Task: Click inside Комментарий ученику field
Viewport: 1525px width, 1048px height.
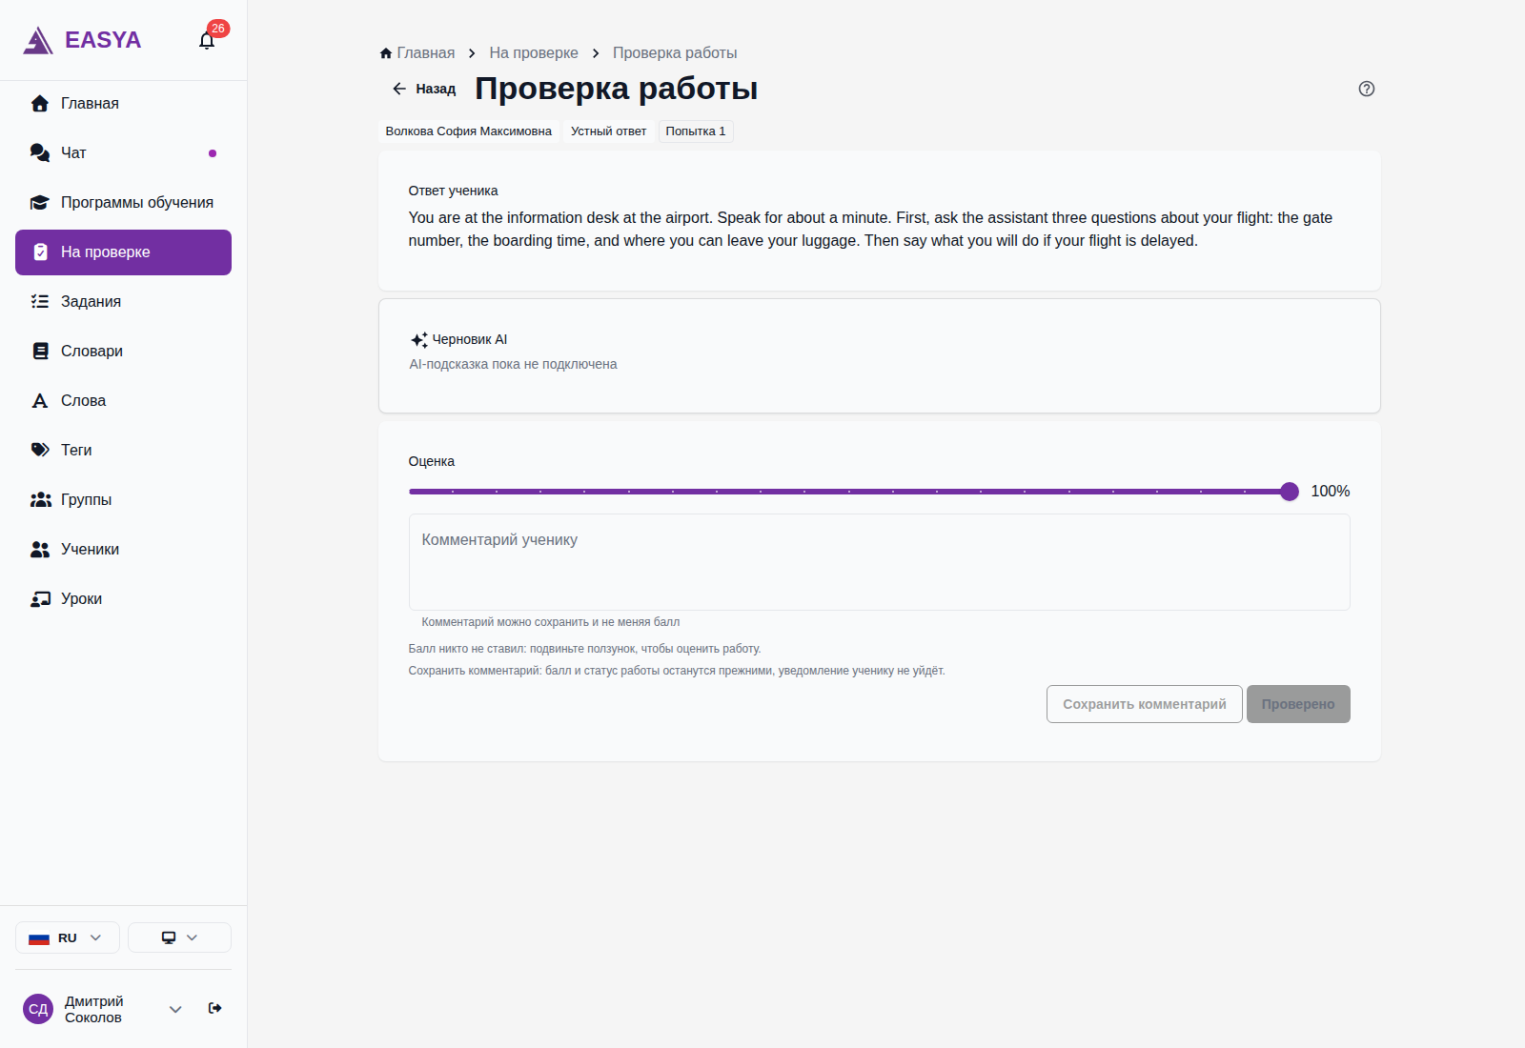Action: [879, 562]
